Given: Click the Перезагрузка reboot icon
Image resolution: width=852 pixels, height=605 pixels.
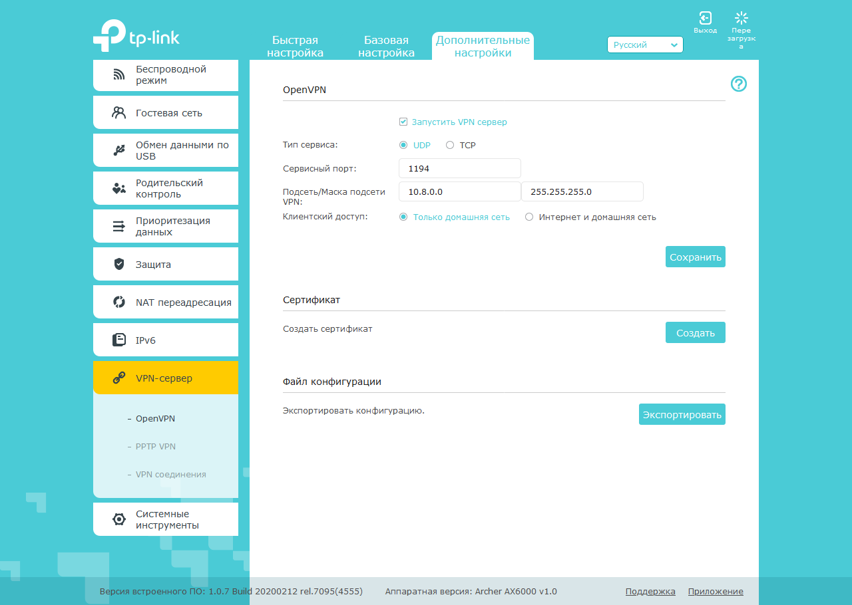Looking at the screenshot, I should [x=741, y=18].
